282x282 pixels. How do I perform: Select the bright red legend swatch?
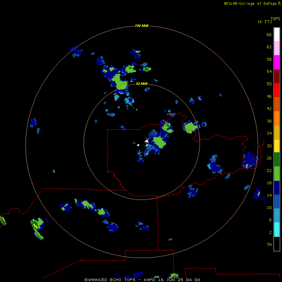277,90
